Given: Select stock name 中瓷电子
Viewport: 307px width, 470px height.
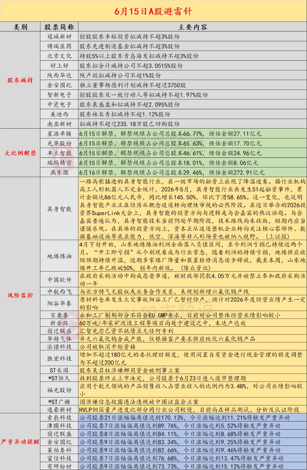Looking at the screenshot, I should pyautogui.click(x=59, y=104).
